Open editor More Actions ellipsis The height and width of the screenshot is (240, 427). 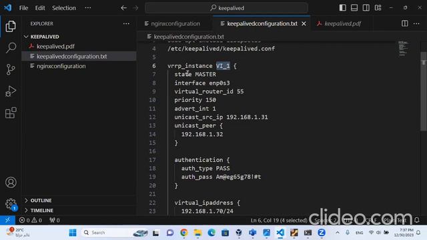pyautogui.click(x=416, y=24)
